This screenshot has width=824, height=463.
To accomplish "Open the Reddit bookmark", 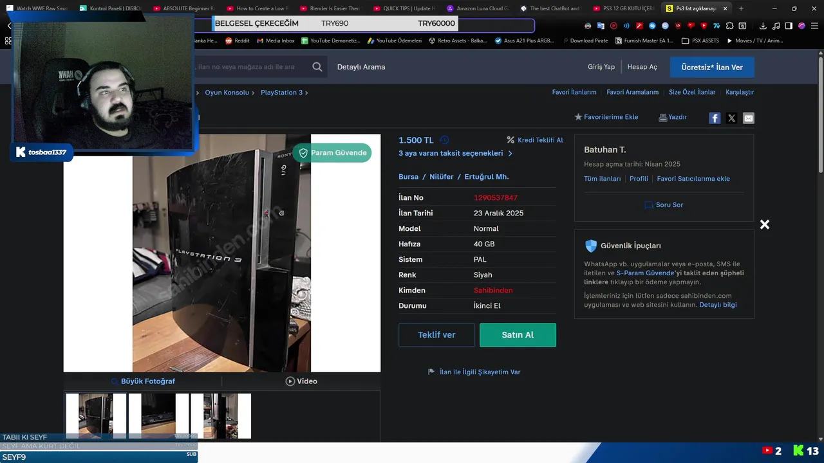I will [237, 41].
